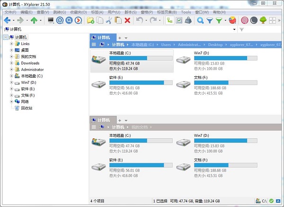Click 本地磁盘 (C:) breadcrumb in active pane
The height and width of the screenshot is (207, 284).
coord(142,45)
